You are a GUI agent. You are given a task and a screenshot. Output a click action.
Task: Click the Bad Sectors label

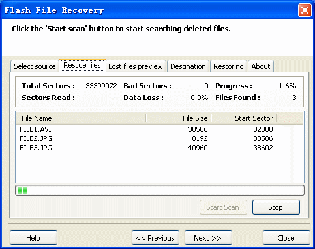[x=147, y=86]
